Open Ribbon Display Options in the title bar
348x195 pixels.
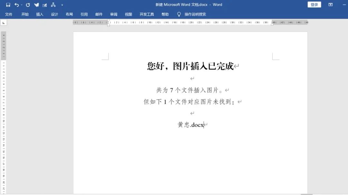[330, 4]
